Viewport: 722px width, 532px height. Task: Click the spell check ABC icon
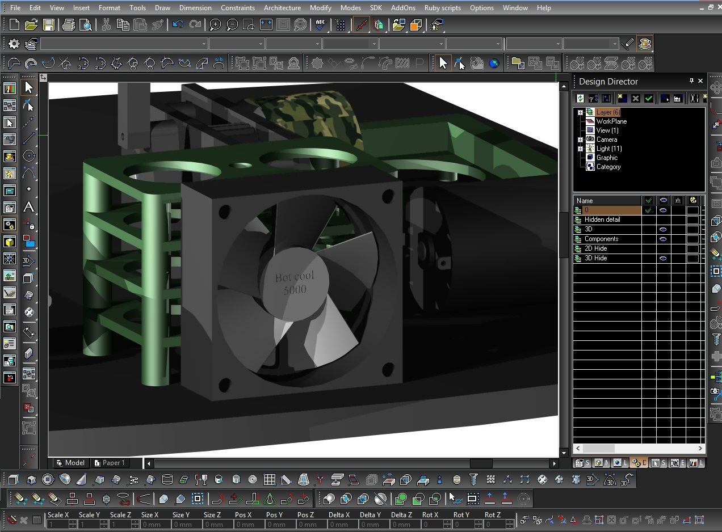point(321,25)
